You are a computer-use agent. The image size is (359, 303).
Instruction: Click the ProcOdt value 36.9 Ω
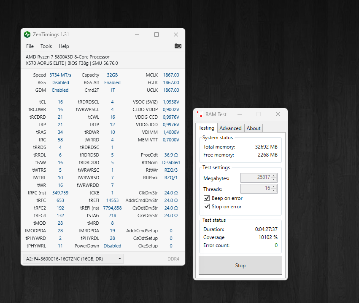tap(171, 155)
